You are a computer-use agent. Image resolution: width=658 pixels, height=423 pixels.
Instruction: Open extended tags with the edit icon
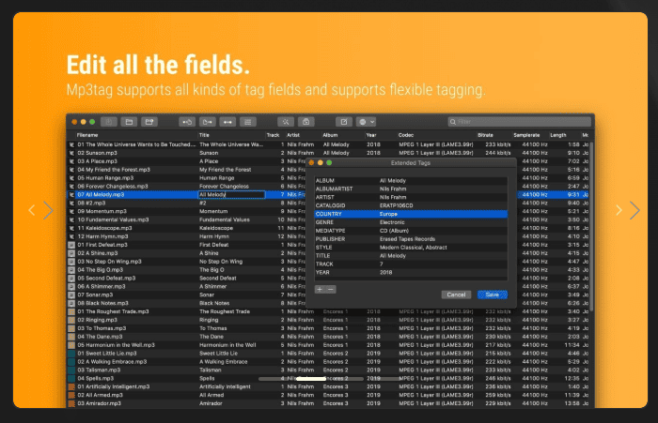pyautogui.click(x=344, y=122)
